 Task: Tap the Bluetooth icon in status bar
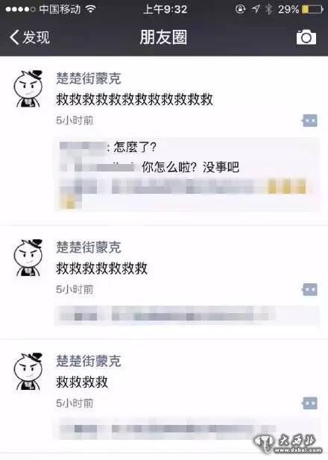pos(269,9)
